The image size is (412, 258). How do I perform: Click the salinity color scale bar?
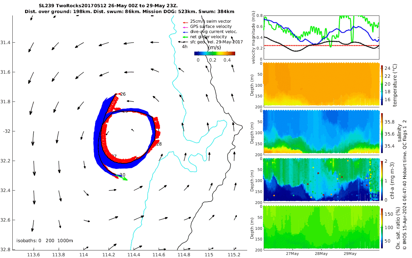382,133
